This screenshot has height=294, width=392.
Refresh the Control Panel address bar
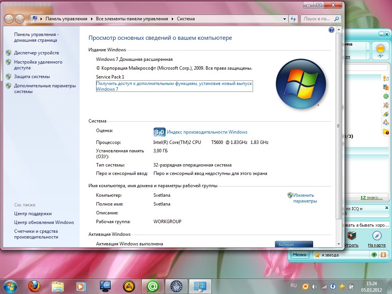pyautogui.click(x=293, y=19)
